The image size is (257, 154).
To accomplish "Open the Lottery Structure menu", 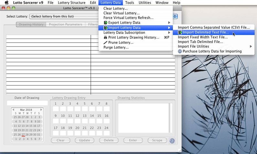I will (72, 3).
